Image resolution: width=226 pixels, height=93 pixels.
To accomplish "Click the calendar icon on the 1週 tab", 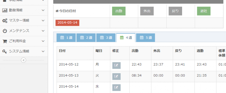I will [x=62, y=38].
